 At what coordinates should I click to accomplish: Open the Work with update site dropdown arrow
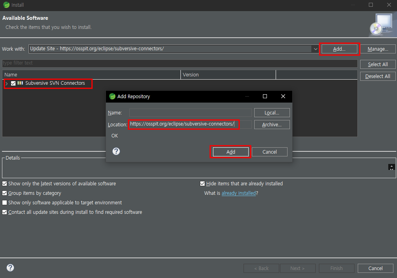pos(315,49)
